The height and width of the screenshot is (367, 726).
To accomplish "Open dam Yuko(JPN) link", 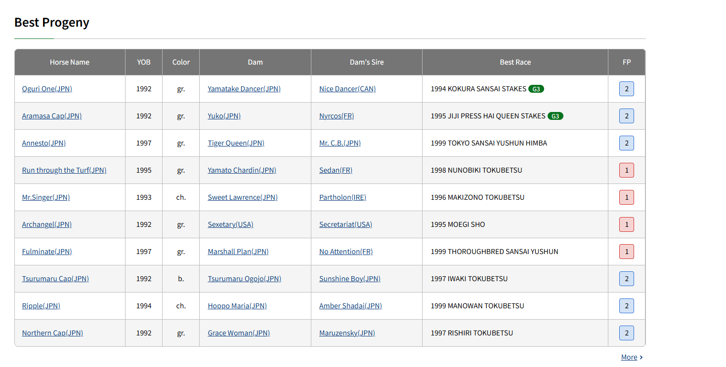I will [224, 116].
